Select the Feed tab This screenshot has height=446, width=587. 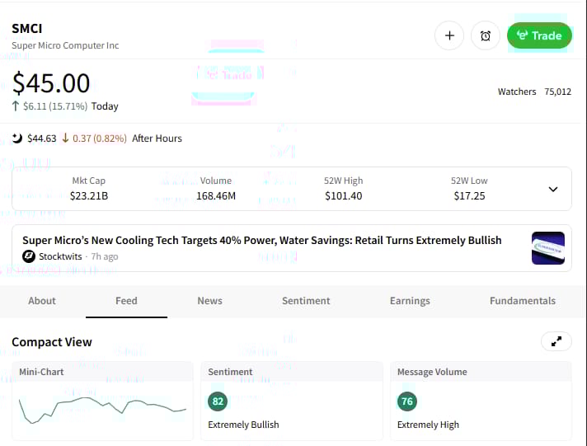point(126,301)
